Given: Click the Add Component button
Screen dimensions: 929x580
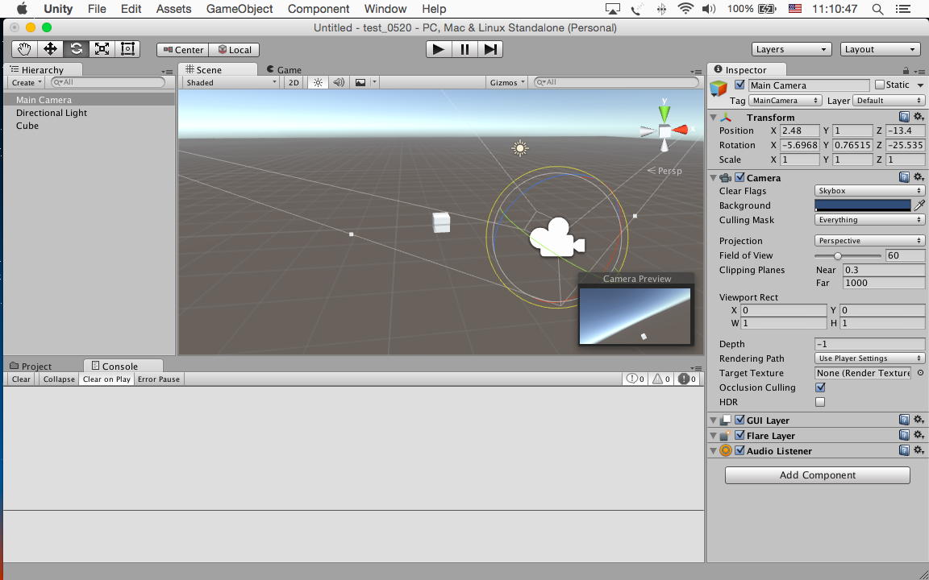Looking at the screenshot, I should point(817,475).
